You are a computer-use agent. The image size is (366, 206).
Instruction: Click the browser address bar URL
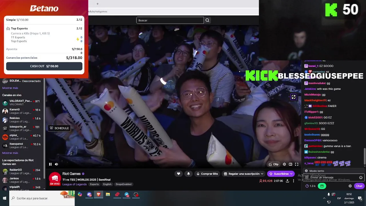97,11
